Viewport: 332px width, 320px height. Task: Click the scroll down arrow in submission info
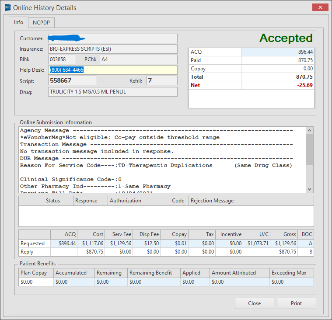click(309, 189)
